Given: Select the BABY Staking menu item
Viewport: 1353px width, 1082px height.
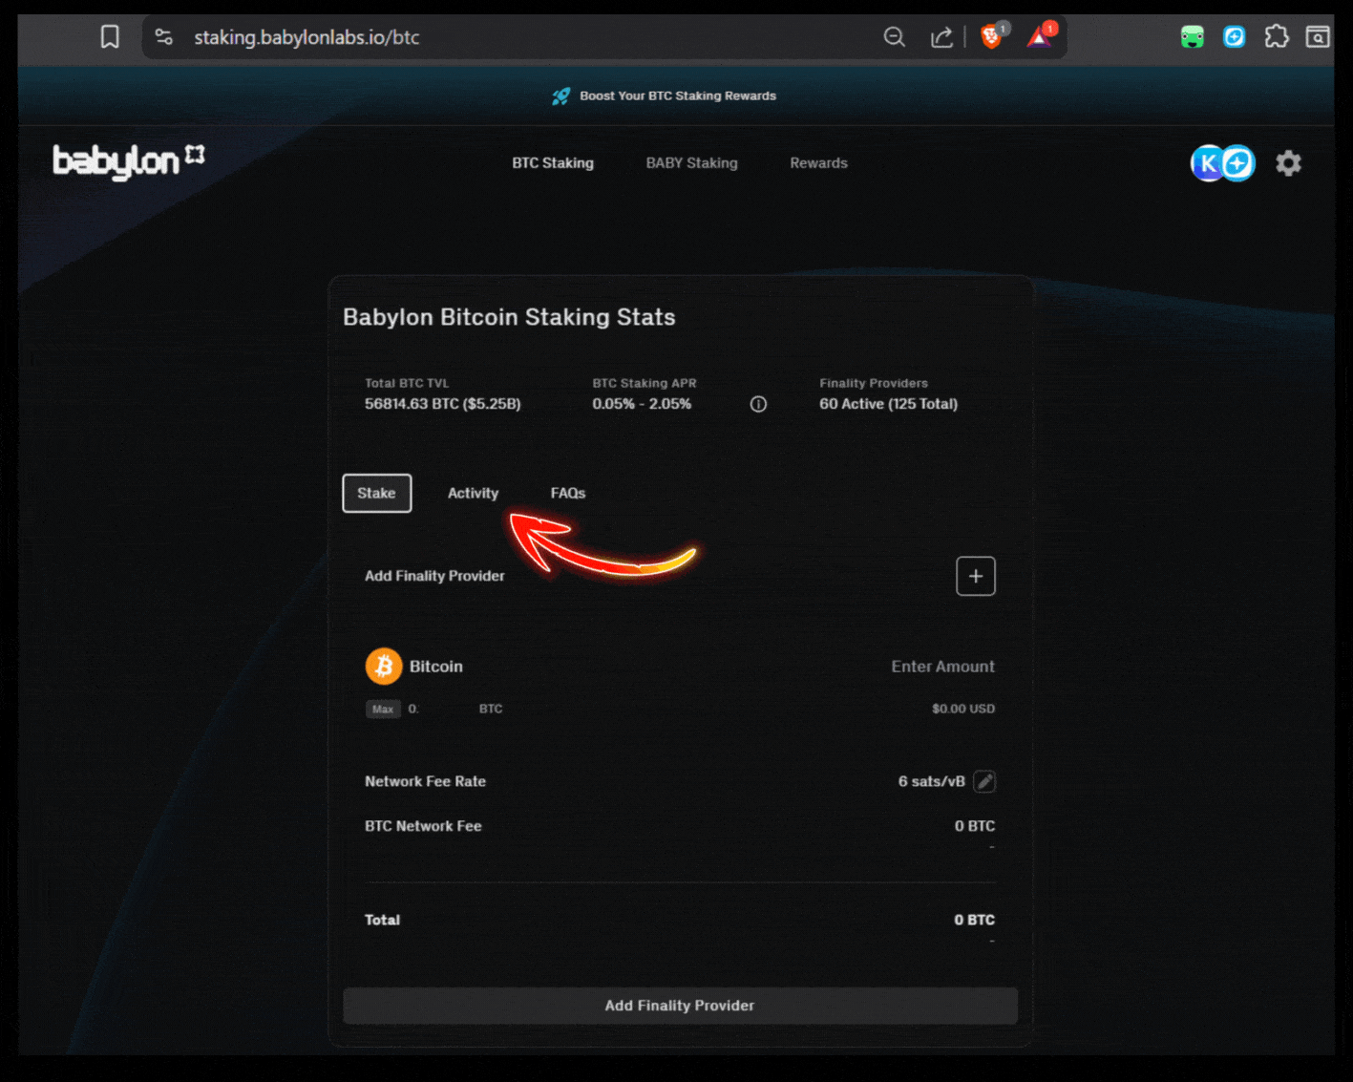Looking at the screenshot, I should [691, 163].
